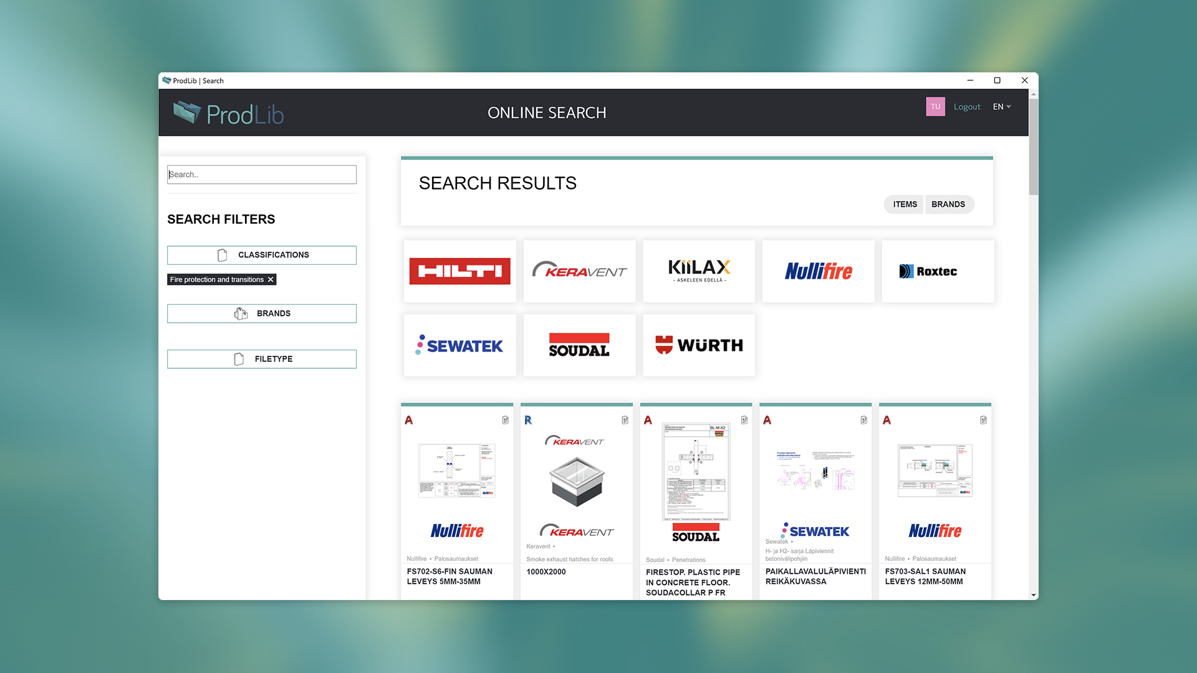Select the Hilti brand logo

click(460, 271)
